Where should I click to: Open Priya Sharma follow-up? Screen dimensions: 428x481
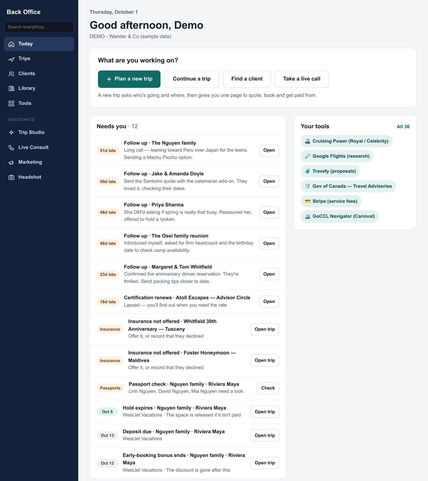click(x=269, y=212)
